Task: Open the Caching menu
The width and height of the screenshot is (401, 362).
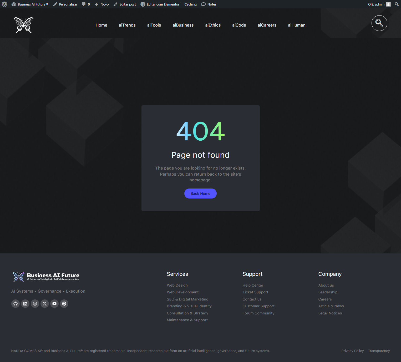Action: [190, 4]
